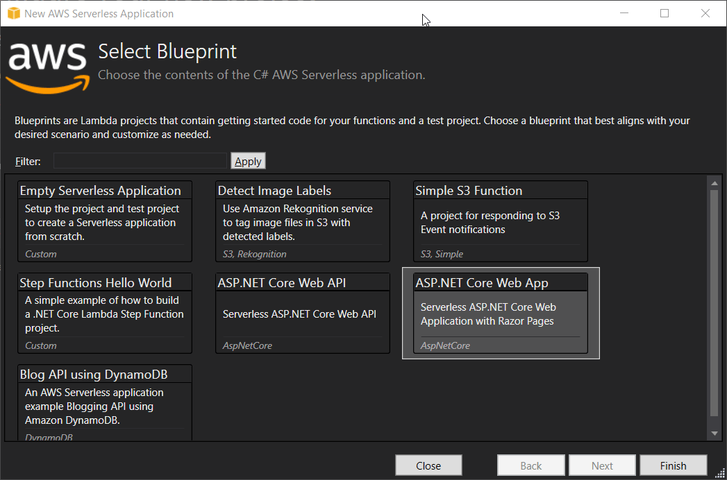Click the Select Blueprint heading
The height and width of the screenshot is (480, 727).
(167, 51)
